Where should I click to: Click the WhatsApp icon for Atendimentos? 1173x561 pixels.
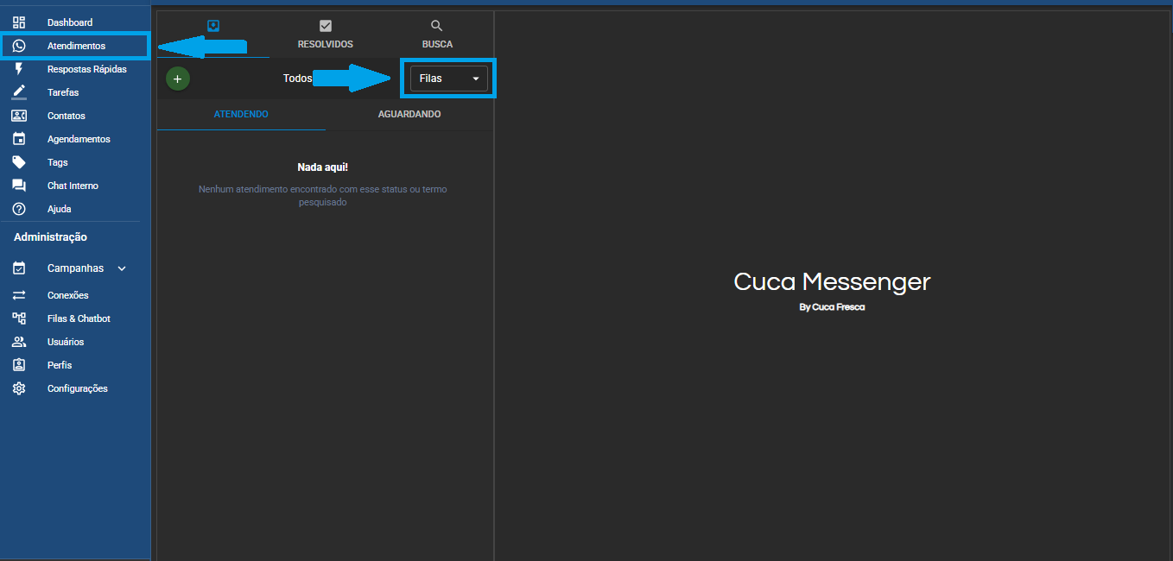[x=19, y=46]
